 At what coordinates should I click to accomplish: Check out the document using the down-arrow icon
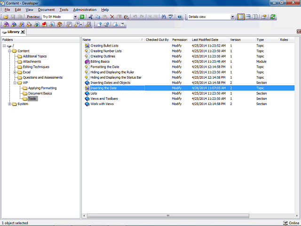115,24
